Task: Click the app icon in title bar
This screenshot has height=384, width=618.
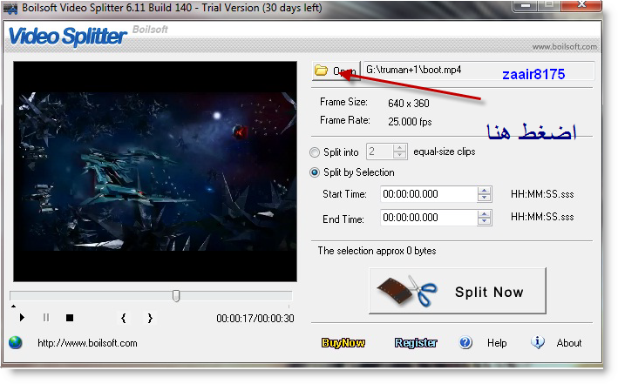Action: [x=10, y=8]
